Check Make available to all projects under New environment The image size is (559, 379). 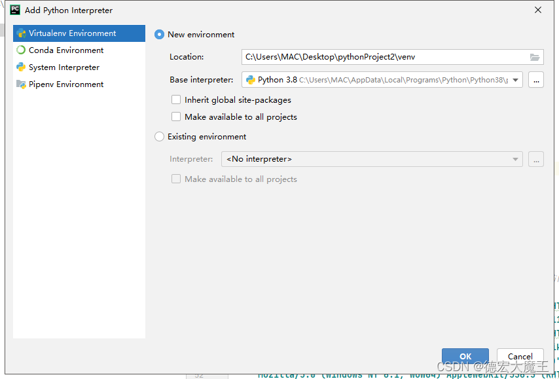click(x=176, y=117)
